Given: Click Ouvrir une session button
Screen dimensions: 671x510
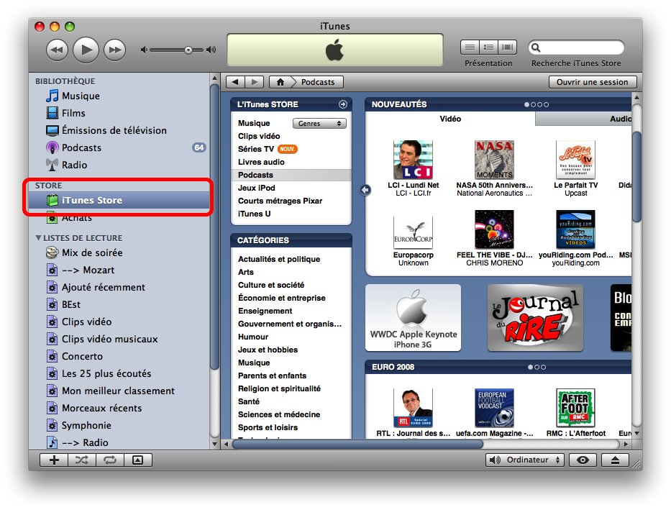Looking at the screenshot, I should click(x=593, y=82).
